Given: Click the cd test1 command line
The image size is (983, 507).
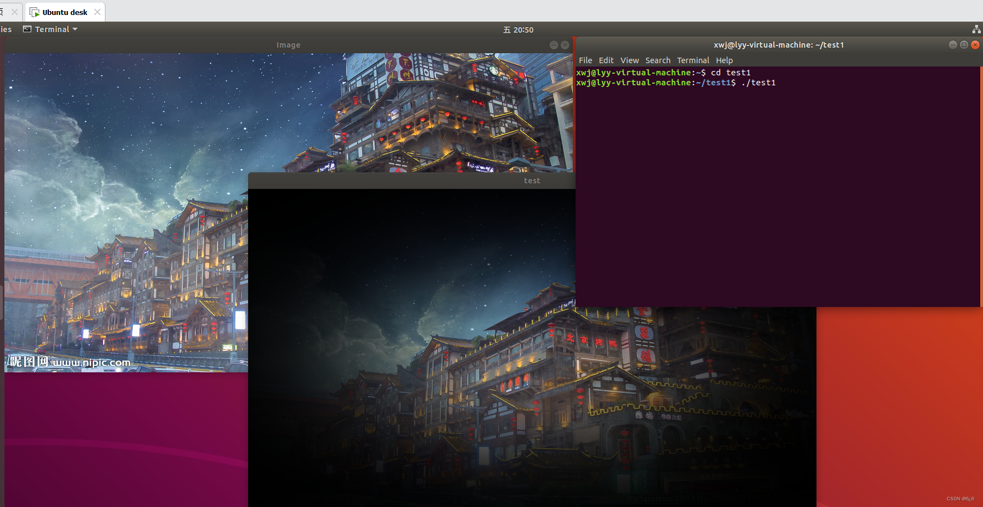Looking at the screenshot, I should pyautogui.click(x=663, y=73).
